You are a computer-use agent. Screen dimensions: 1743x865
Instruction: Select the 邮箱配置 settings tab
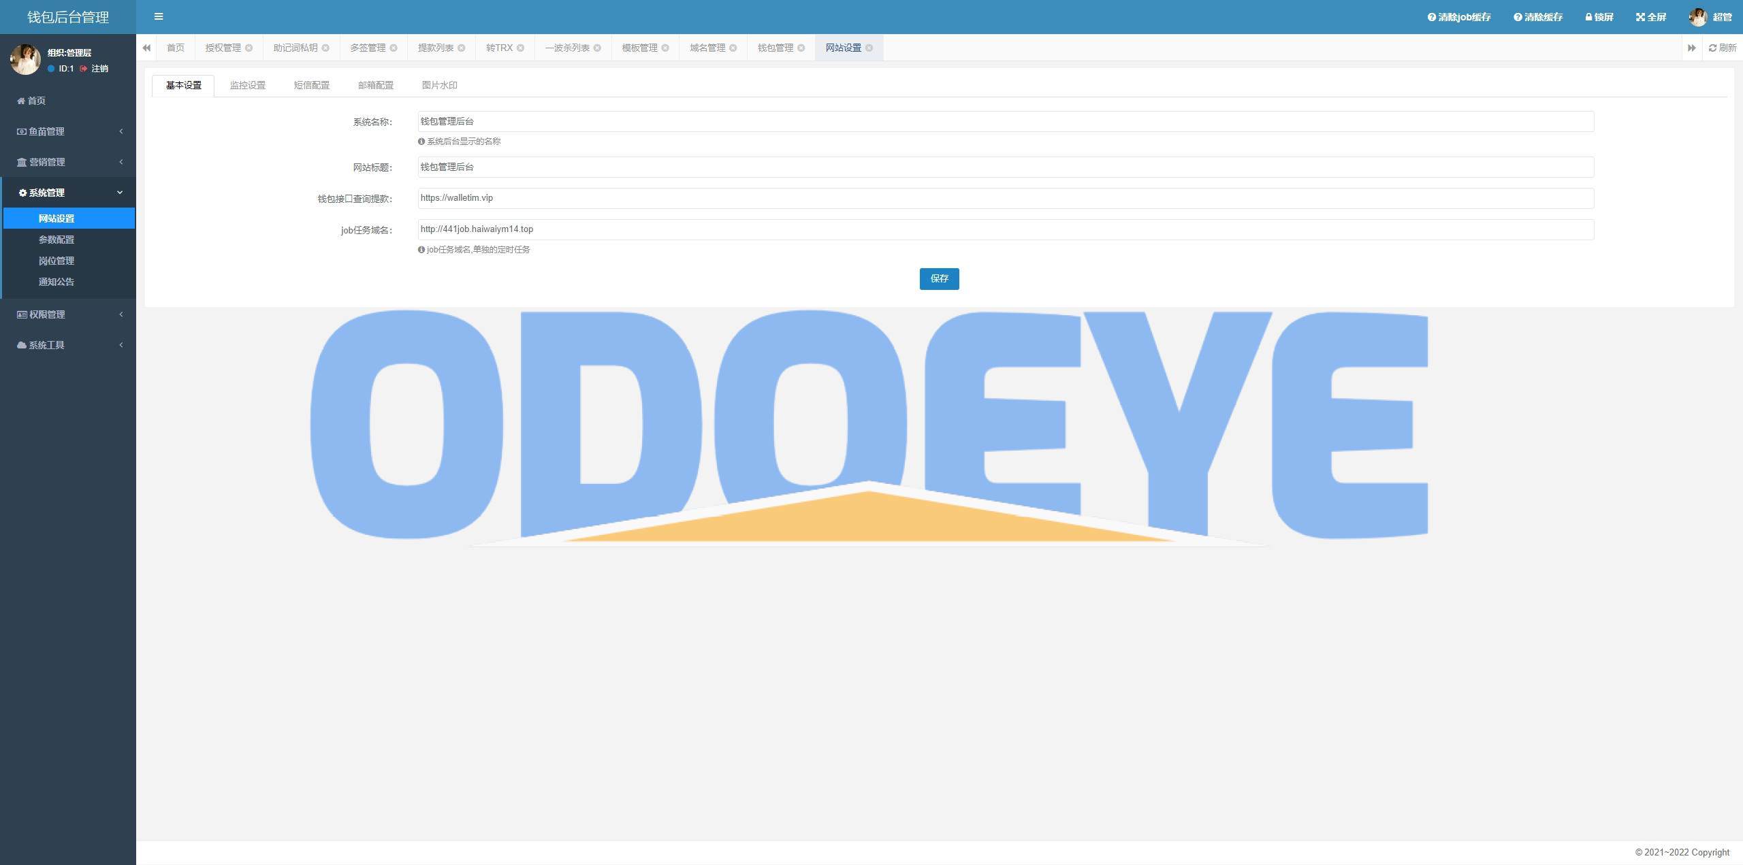[x=376, y=86]
